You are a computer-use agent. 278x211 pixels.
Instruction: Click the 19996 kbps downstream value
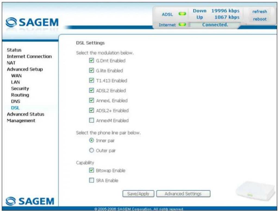pyautogui.click(x=225, y=11)
